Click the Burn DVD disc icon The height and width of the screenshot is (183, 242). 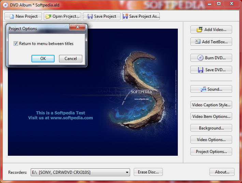pyautogui.click(x=200, y=58)
